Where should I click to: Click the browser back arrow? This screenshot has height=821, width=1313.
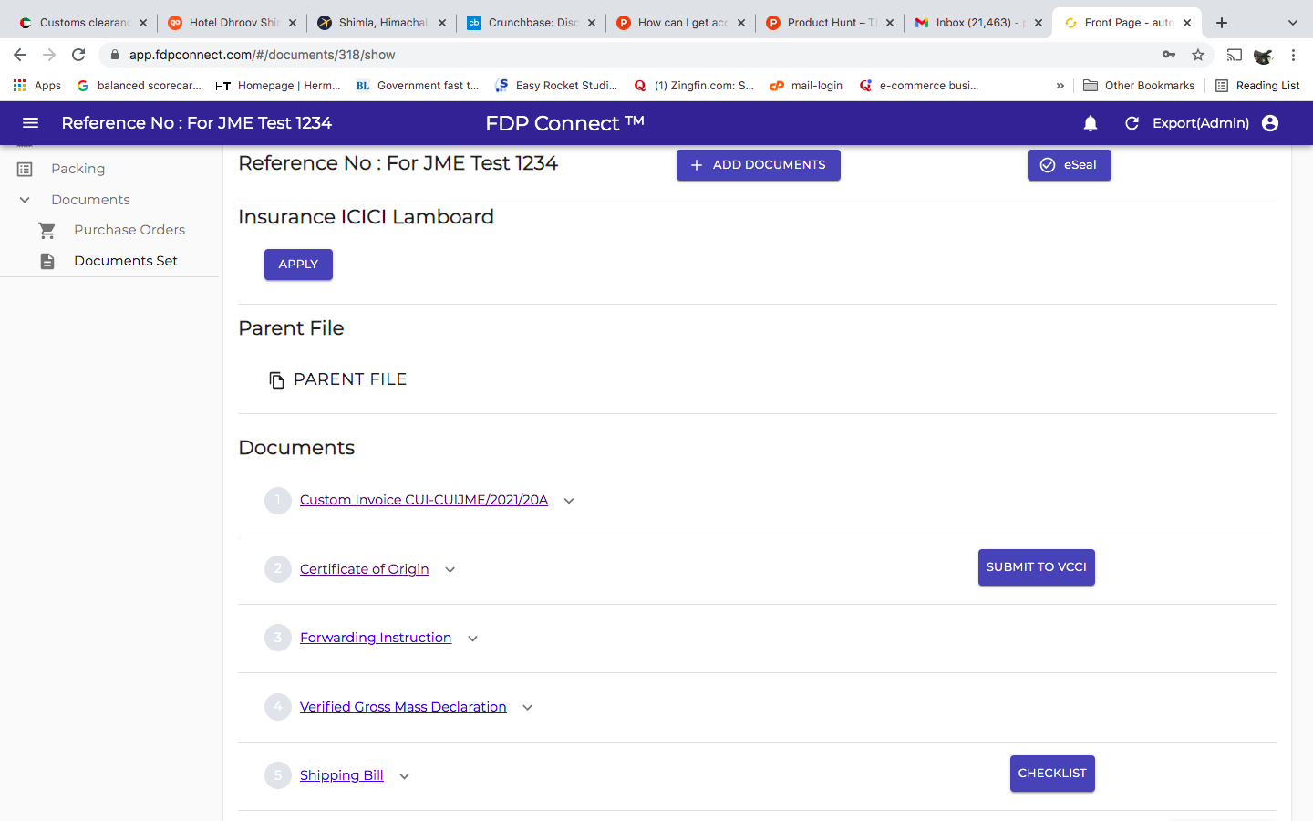20,55
